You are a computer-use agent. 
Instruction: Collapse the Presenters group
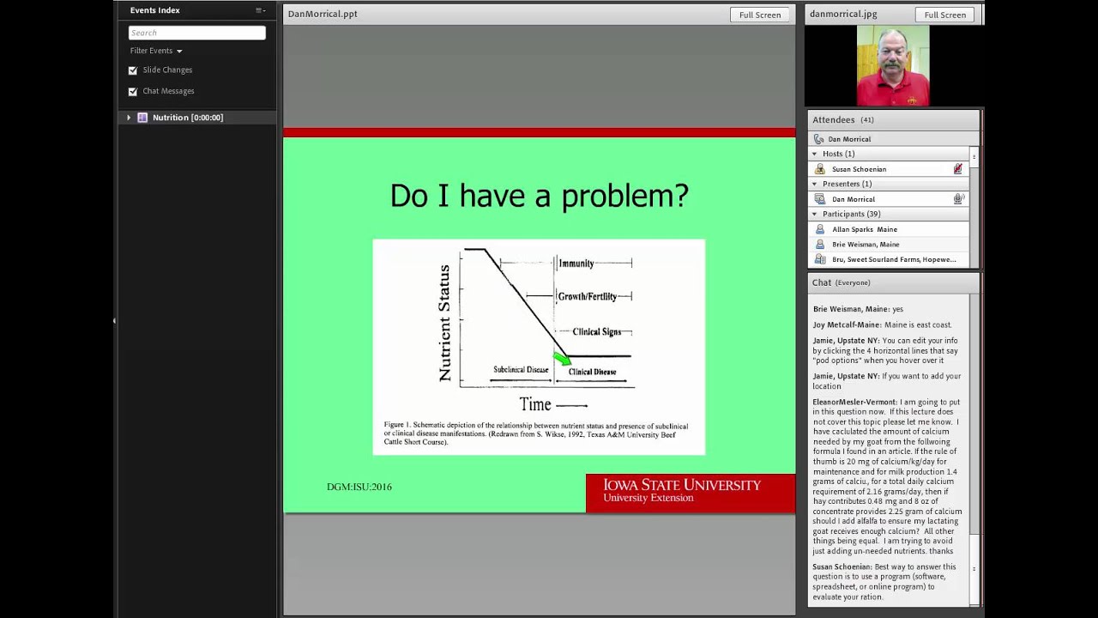(814, 184)
